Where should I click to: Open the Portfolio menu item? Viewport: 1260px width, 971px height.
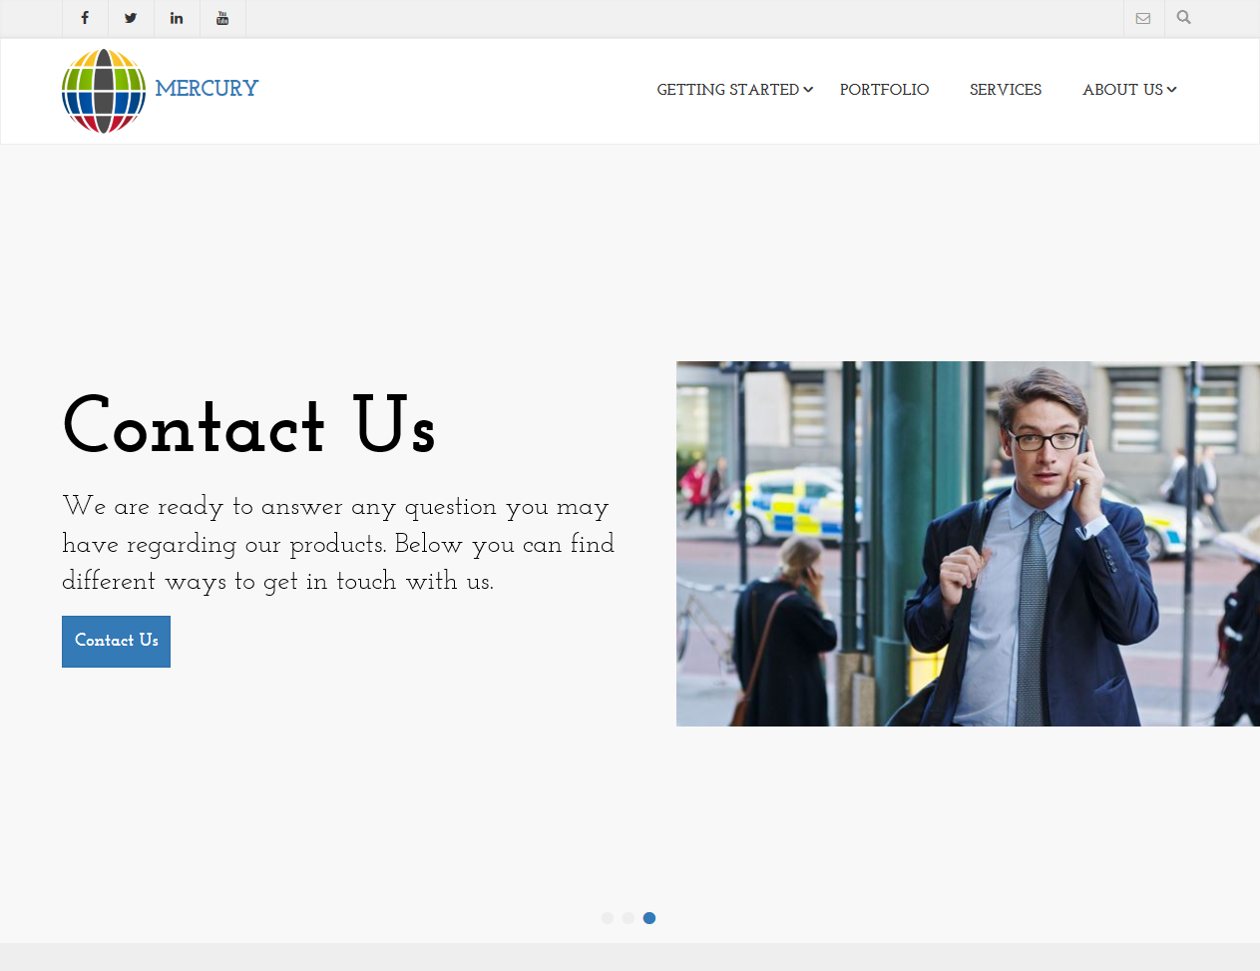(884, 90)
